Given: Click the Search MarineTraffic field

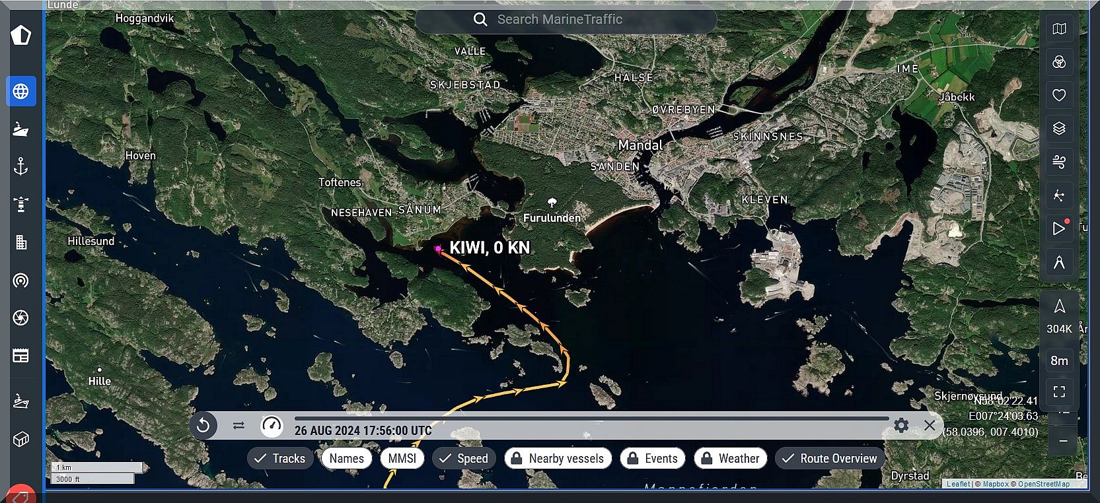Looking at the screenshot, I should coord(566,20).
